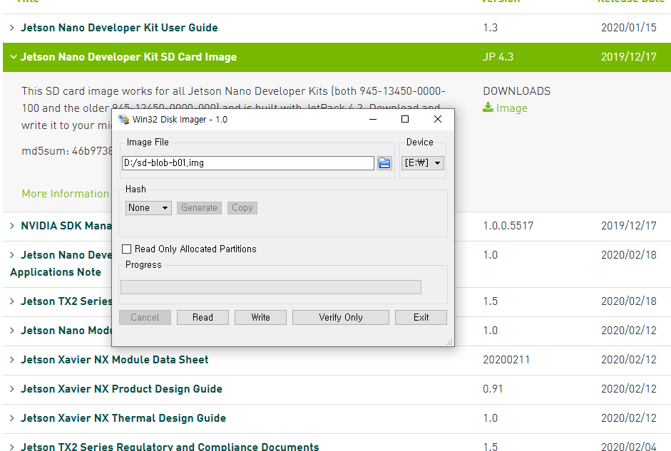
Task: Click the dialog resize grip corner
Action: coord(449,342)
